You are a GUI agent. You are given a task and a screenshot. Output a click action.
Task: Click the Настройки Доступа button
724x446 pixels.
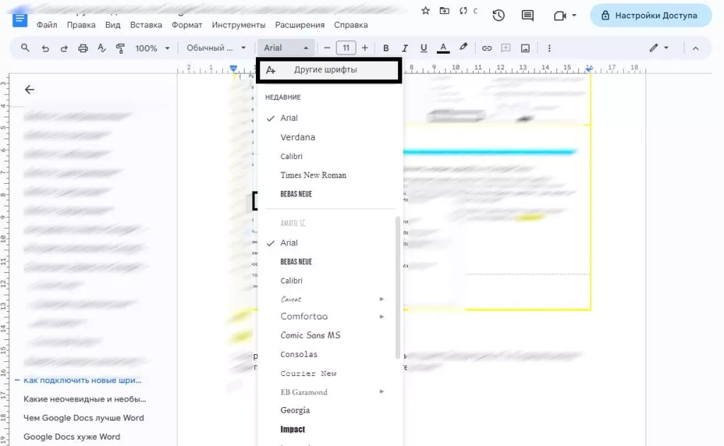[x=650, y=15]
